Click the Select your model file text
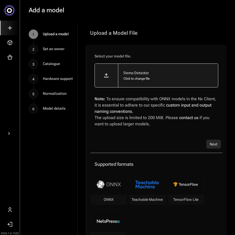235x235 pixels. point(113,56)
